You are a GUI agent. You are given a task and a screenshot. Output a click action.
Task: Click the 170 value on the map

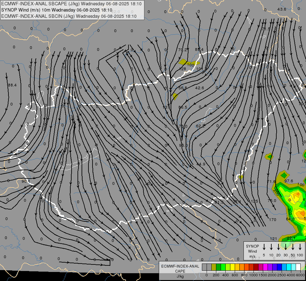click(273, 220)
